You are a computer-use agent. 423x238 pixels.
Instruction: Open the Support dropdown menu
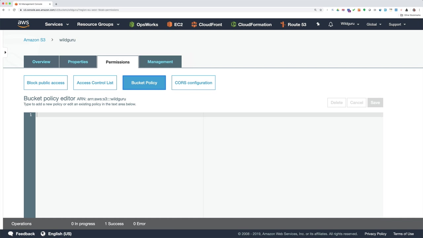(x=397, y=24)
